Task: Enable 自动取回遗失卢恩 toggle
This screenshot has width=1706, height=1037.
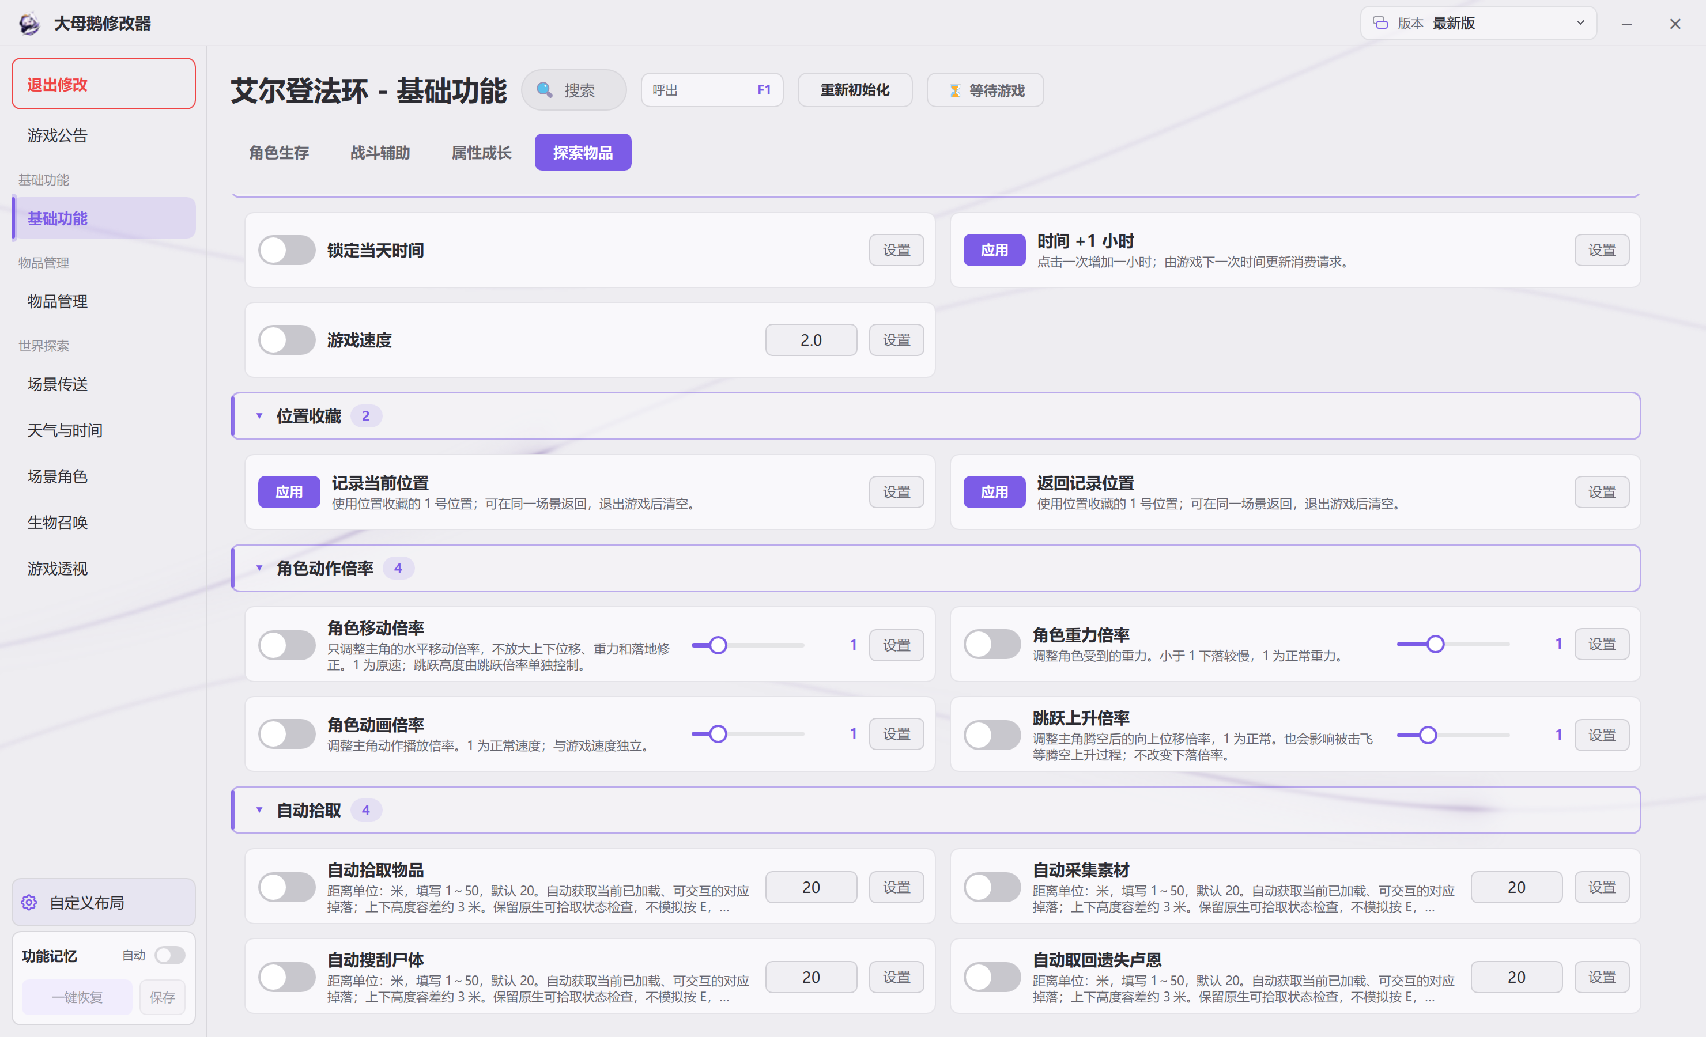Action: [992, 977]
